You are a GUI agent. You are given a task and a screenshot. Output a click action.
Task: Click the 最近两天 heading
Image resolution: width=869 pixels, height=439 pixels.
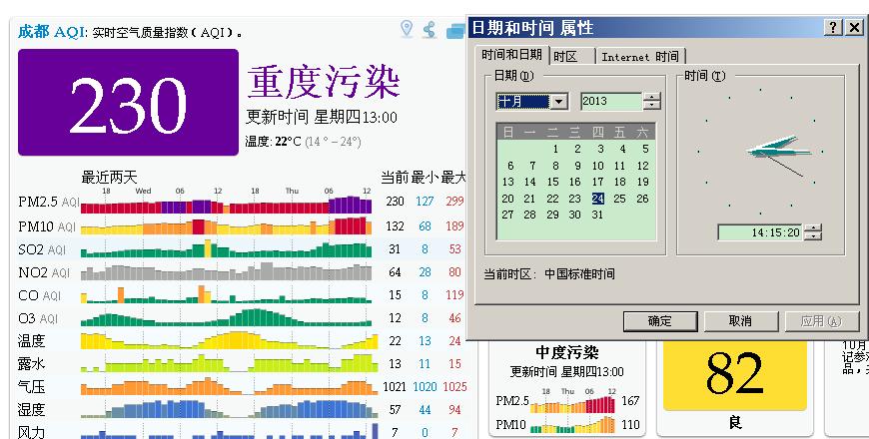109,178
